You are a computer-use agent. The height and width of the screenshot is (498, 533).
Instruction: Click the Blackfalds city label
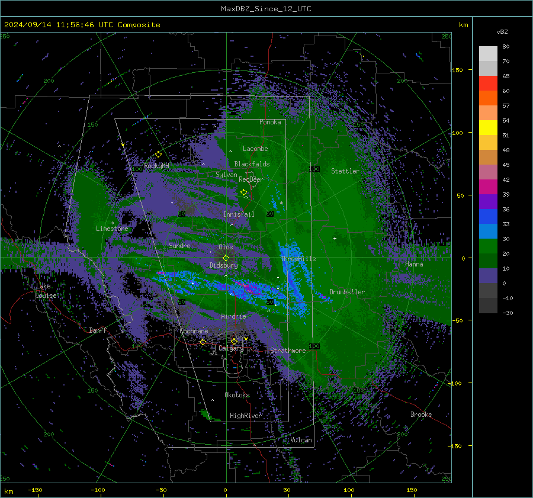click(x=252, y=164)
